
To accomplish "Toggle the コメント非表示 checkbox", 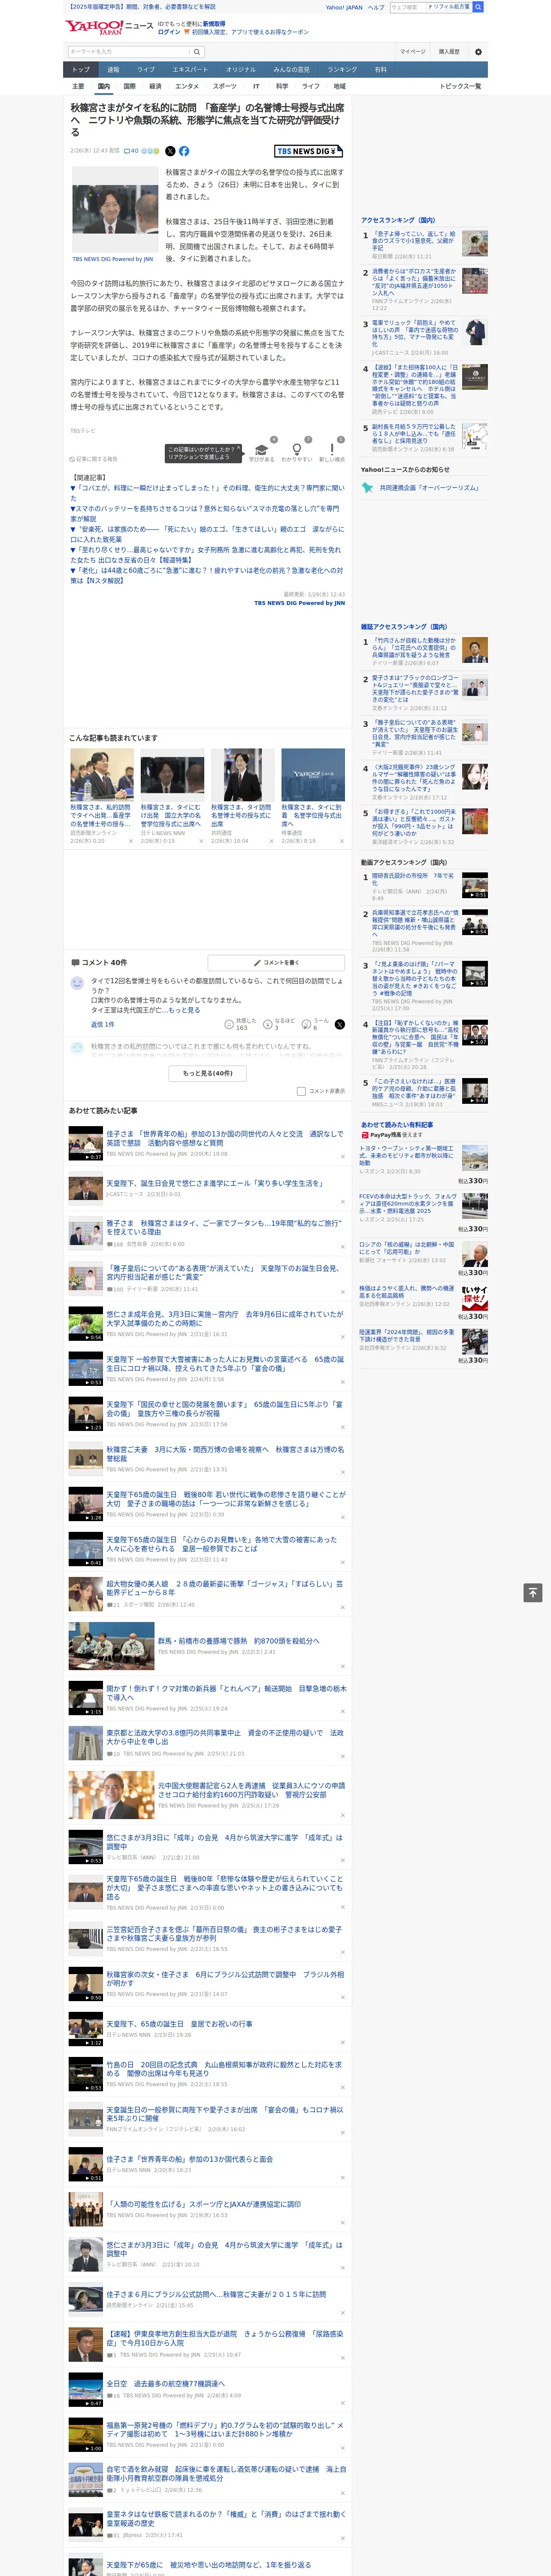I will [301, 1091].
